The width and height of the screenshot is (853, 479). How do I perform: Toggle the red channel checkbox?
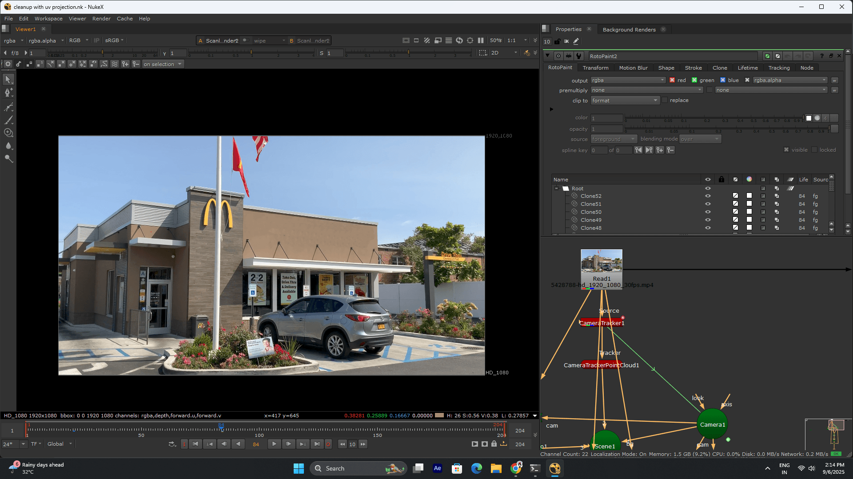[672, 80]
